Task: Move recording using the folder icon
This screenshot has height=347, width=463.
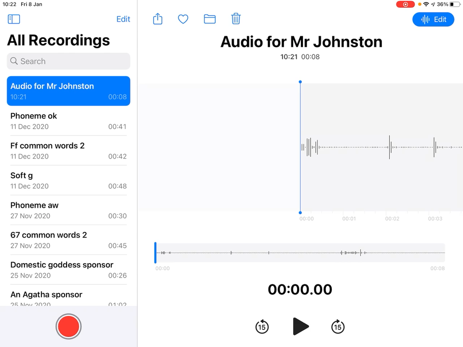Action: (209, 19)
